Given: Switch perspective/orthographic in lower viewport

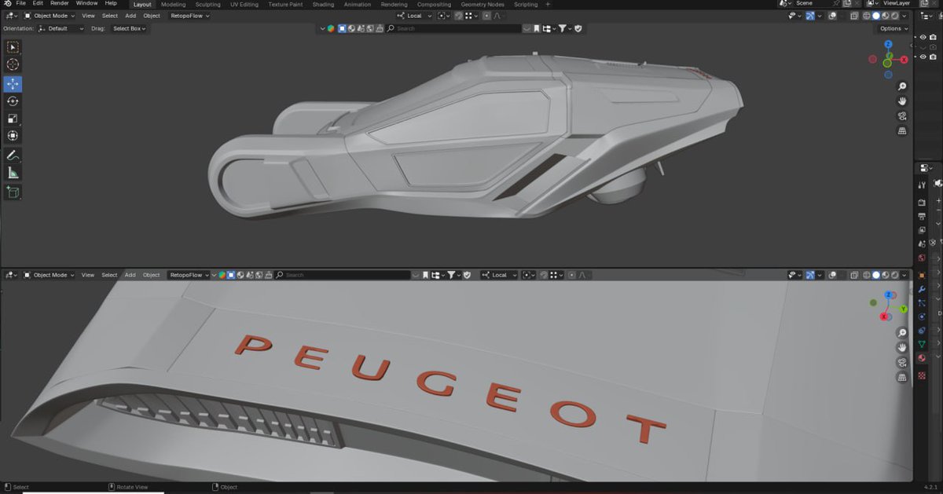Looking at the screenshot, I should [902, 377].
